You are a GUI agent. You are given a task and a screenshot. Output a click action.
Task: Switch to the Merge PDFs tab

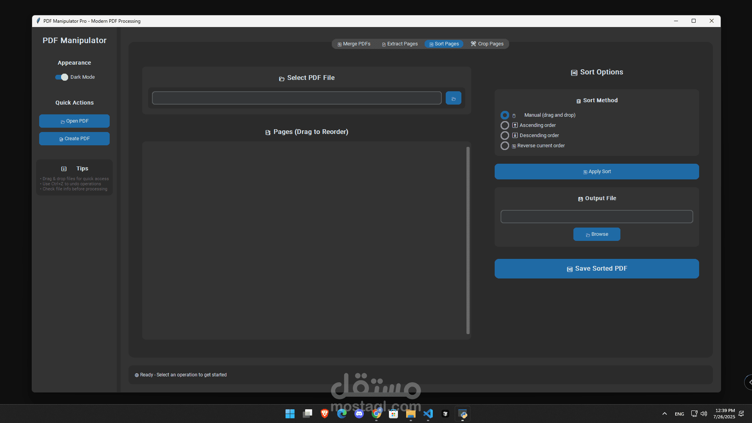click(354, 44)
